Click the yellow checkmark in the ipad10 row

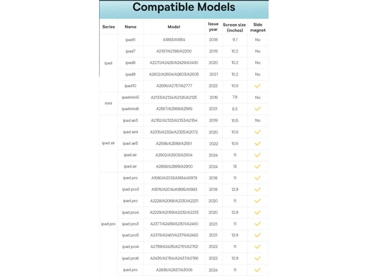257,86
